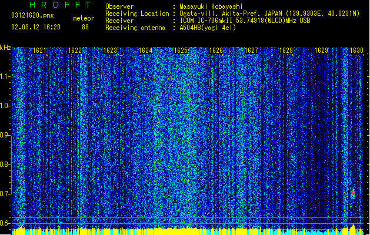Viewport: 370px width, 235px height.
Task: Click the kHz axis unit label
Action: point(5,48)
